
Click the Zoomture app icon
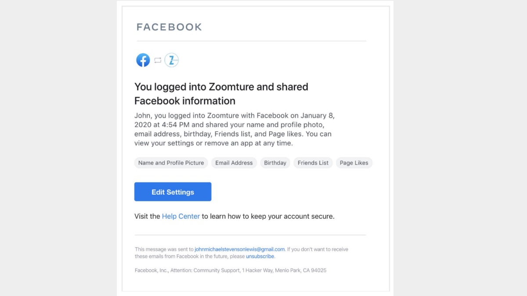pyautogui.click(x=171, y=60)
